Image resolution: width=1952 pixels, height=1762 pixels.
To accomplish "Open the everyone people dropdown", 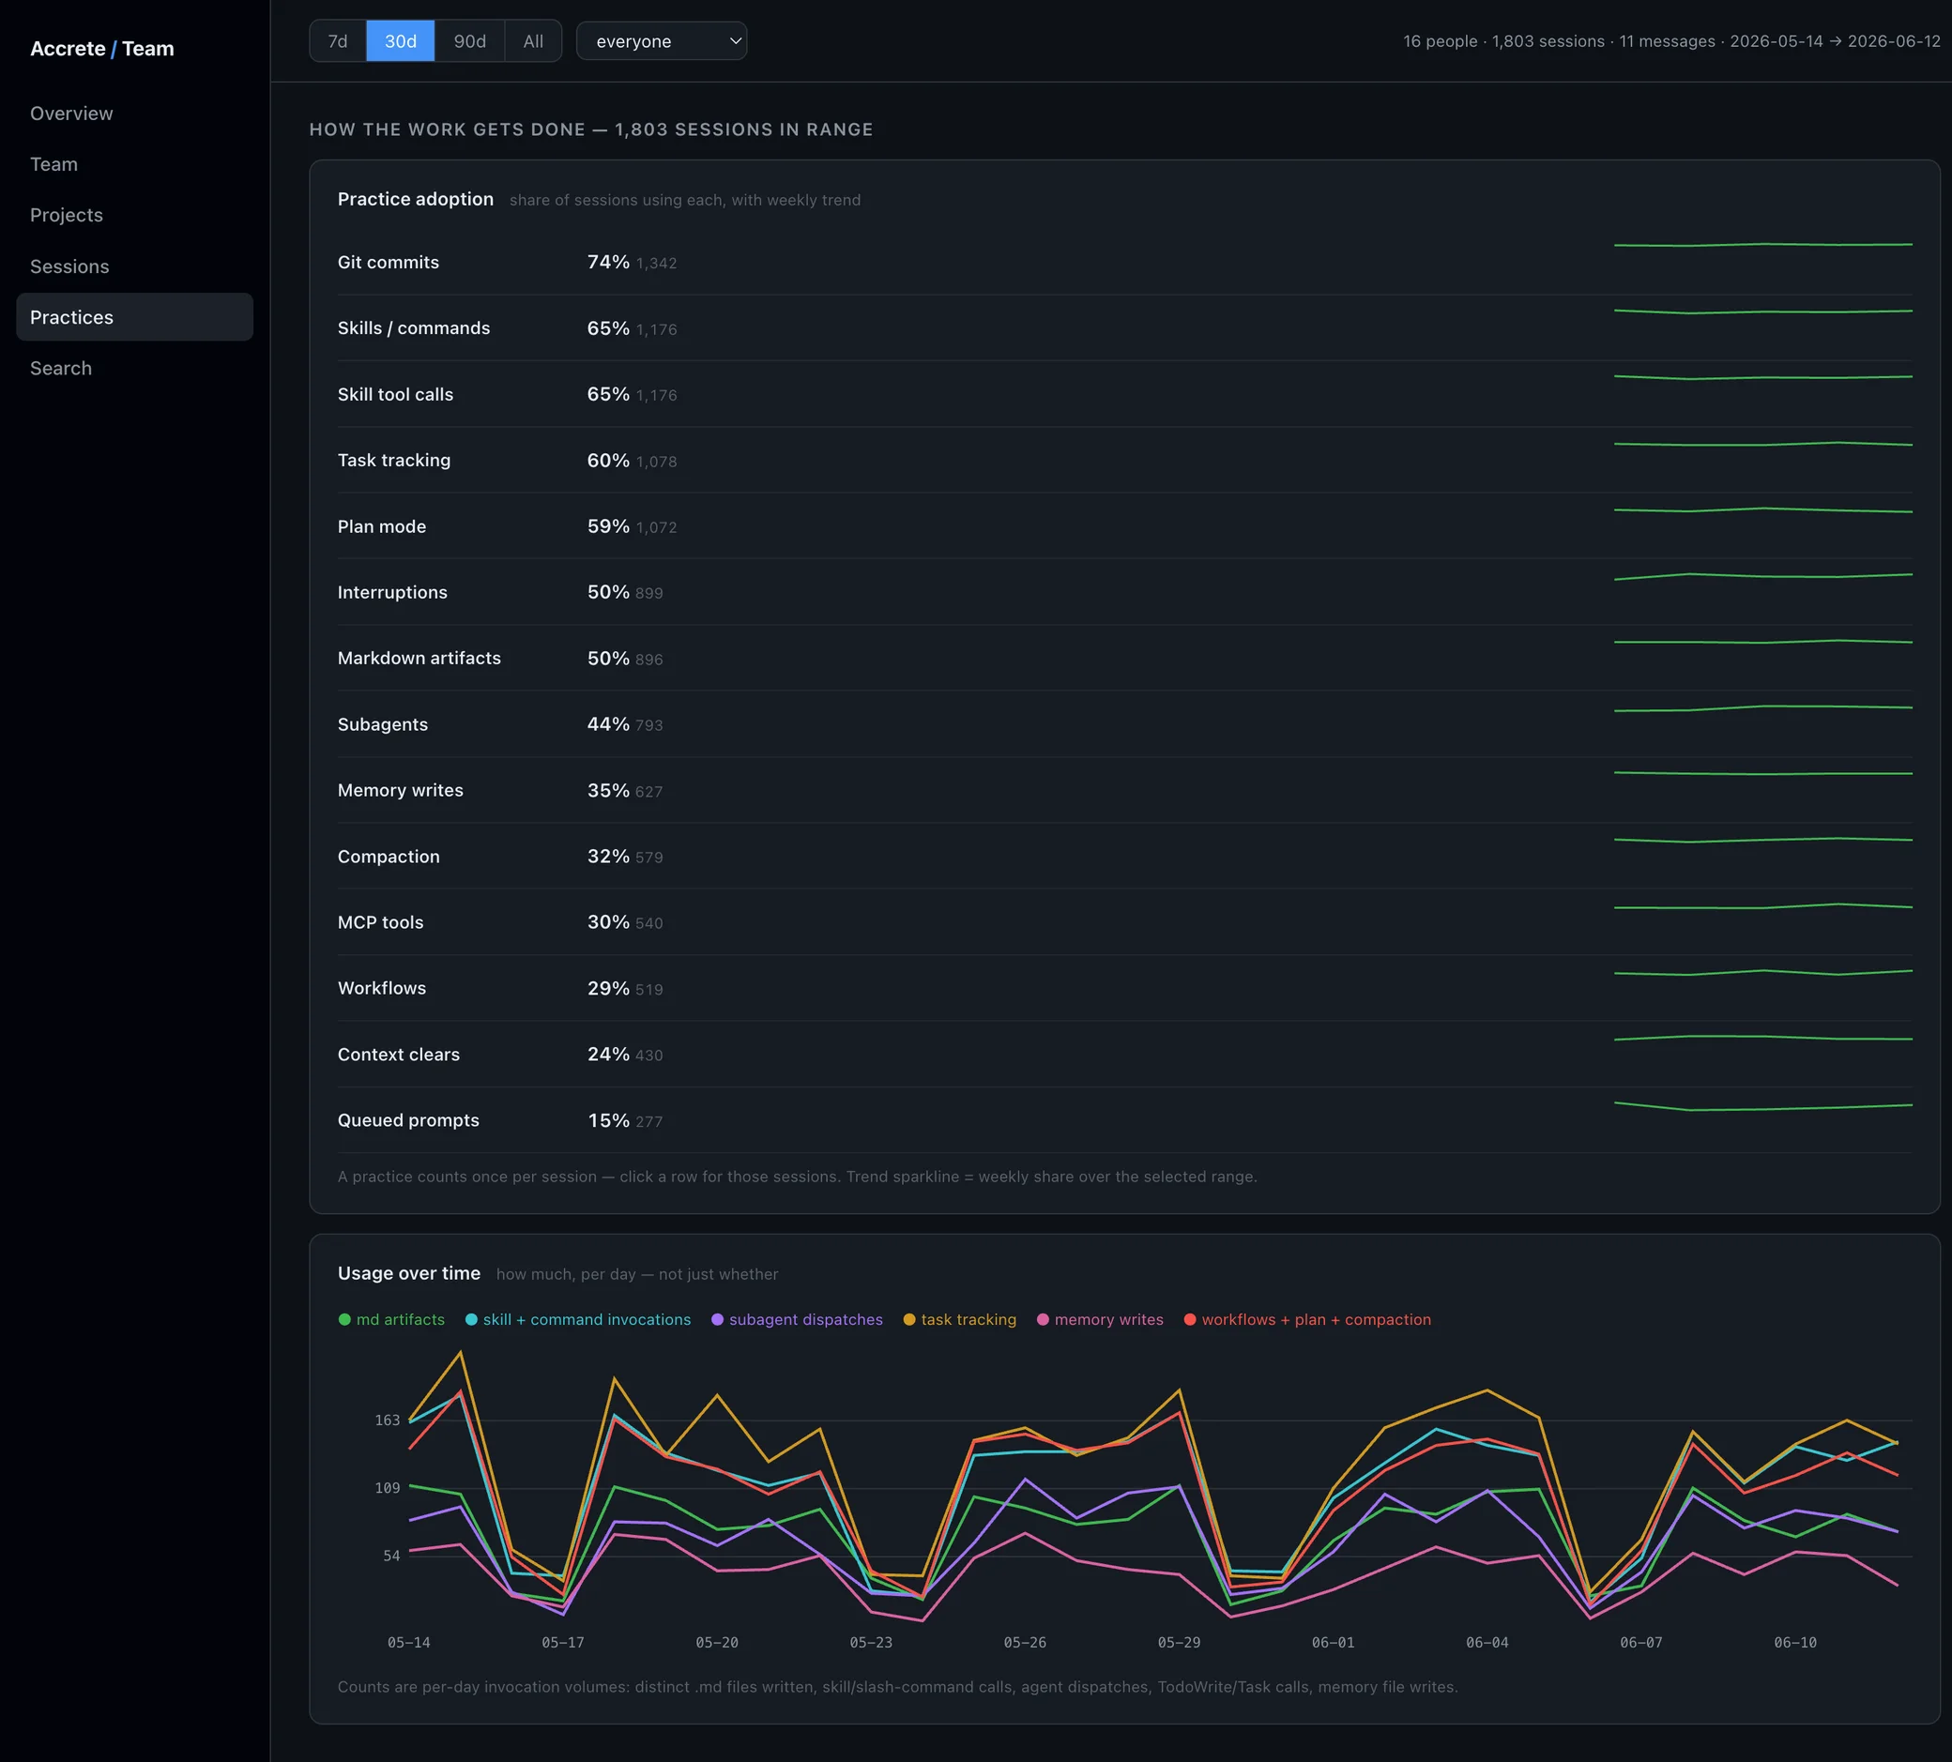I will pos(662,40).
